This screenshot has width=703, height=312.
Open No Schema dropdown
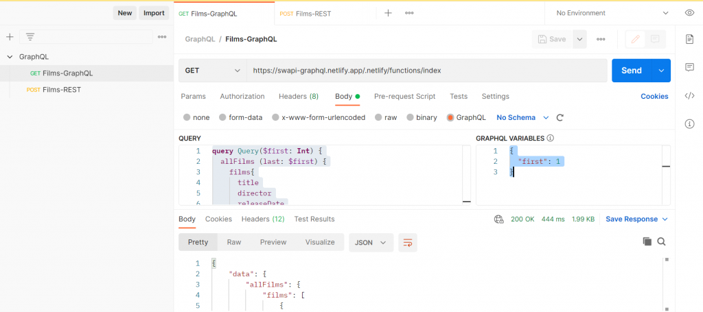pos(522,118)
